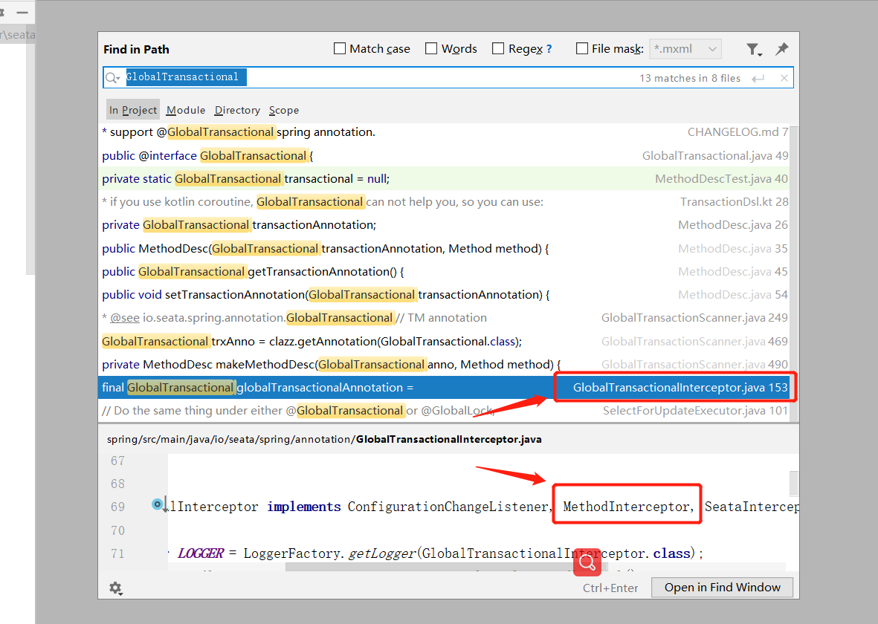This screenshot has width=878, height=624.
Task: Click the preview pane vertical scrollbar
Action: click(794, 484)
